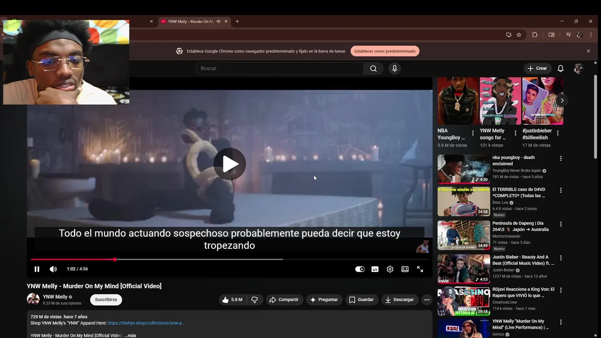Screen dimensions: 601x338
Task: Open the Compartir share dialog
Action: click(284, 300)
